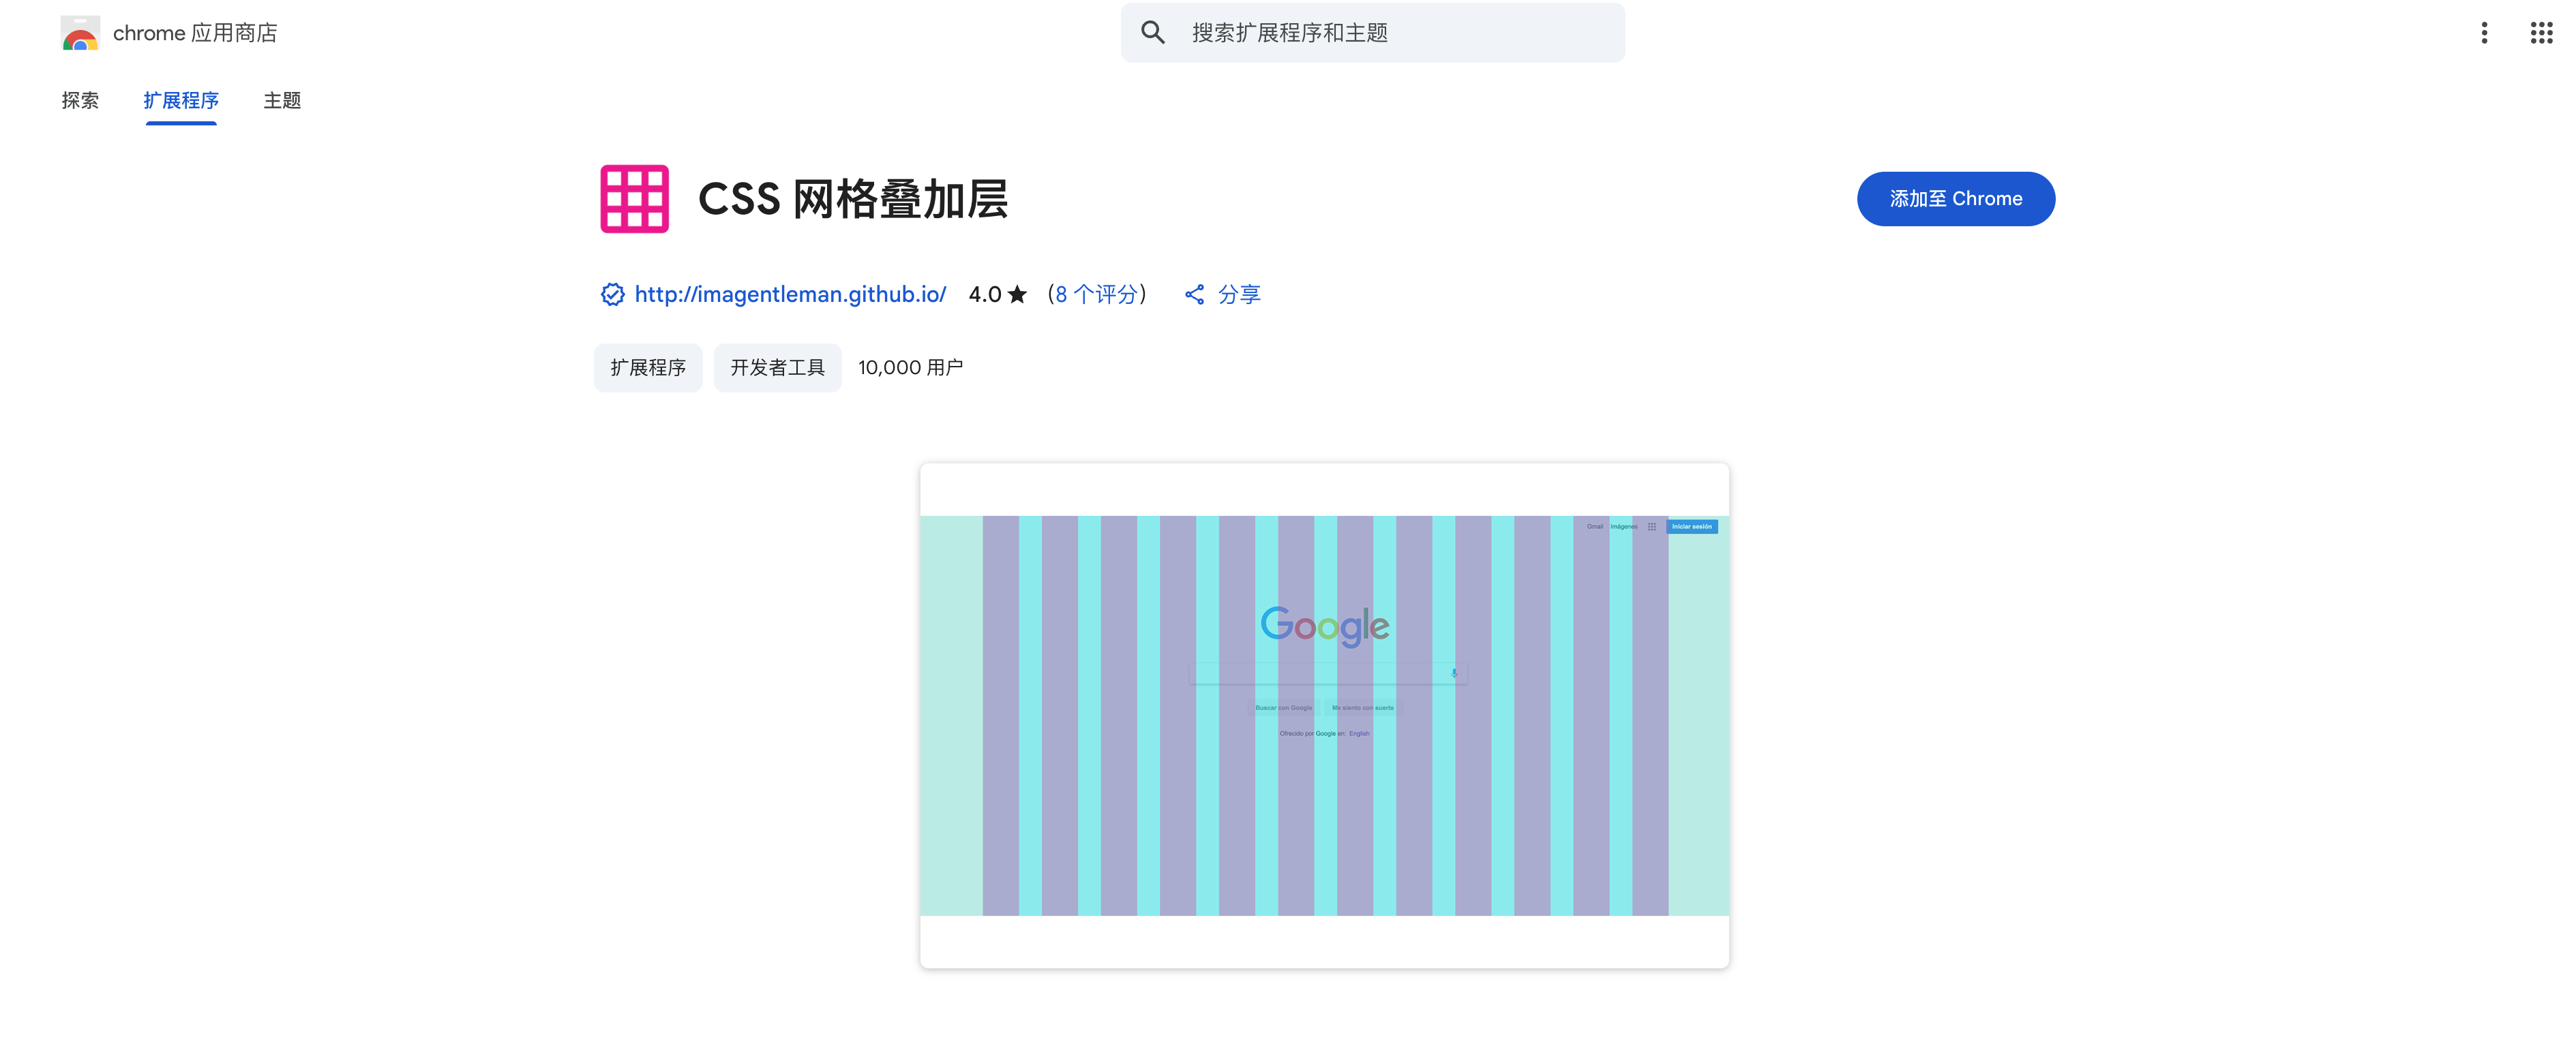Open the imagentleman.github.io publisher link
Viewport: 2576px width, 1059px height.
(790, 294)
